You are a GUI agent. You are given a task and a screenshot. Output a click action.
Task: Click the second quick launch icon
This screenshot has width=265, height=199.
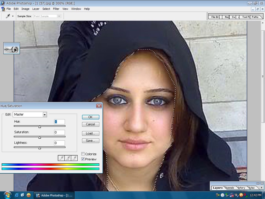pyautogui.click(x=22, y=195)
